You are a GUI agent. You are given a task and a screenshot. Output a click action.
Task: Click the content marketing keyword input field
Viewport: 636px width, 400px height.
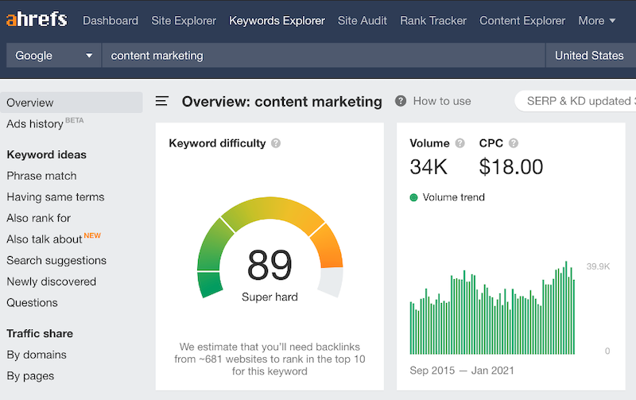pos(324,55)
